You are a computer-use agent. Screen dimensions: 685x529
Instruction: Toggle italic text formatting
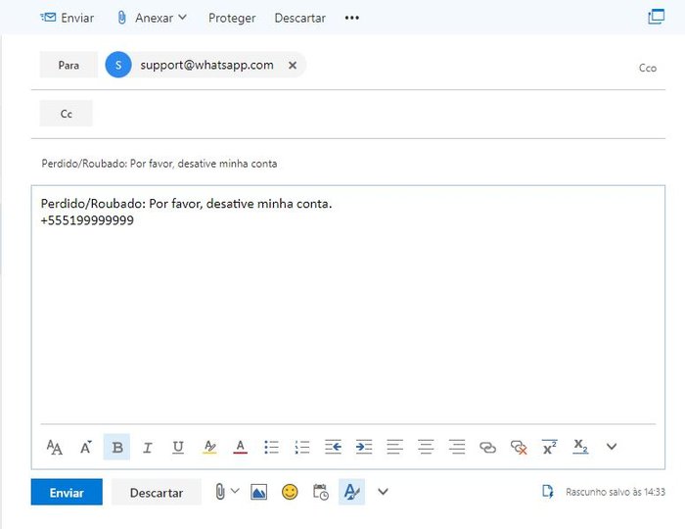pos(148,448)
